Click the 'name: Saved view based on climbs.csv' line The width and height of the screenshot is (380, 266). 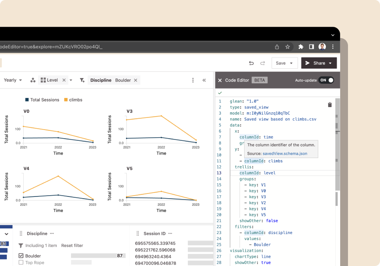[273, 119]
